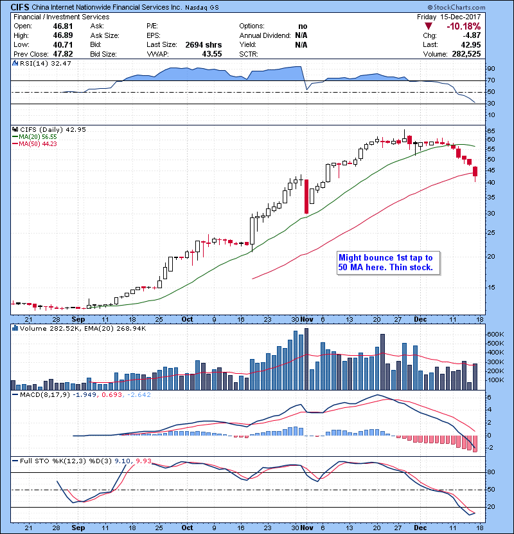Image resolution: width=514 pixels, height=534 pixels.
Task: Click the 'CIFS (Daily) 42.95' label
Action: click(53, 129)
